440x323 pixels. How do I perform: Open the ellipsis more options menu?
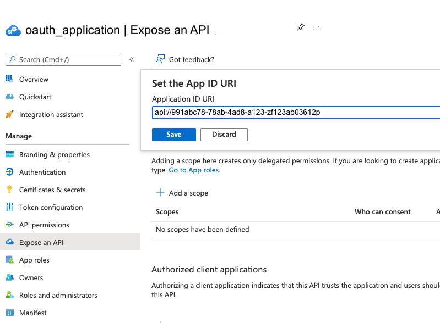coord(318,27)
